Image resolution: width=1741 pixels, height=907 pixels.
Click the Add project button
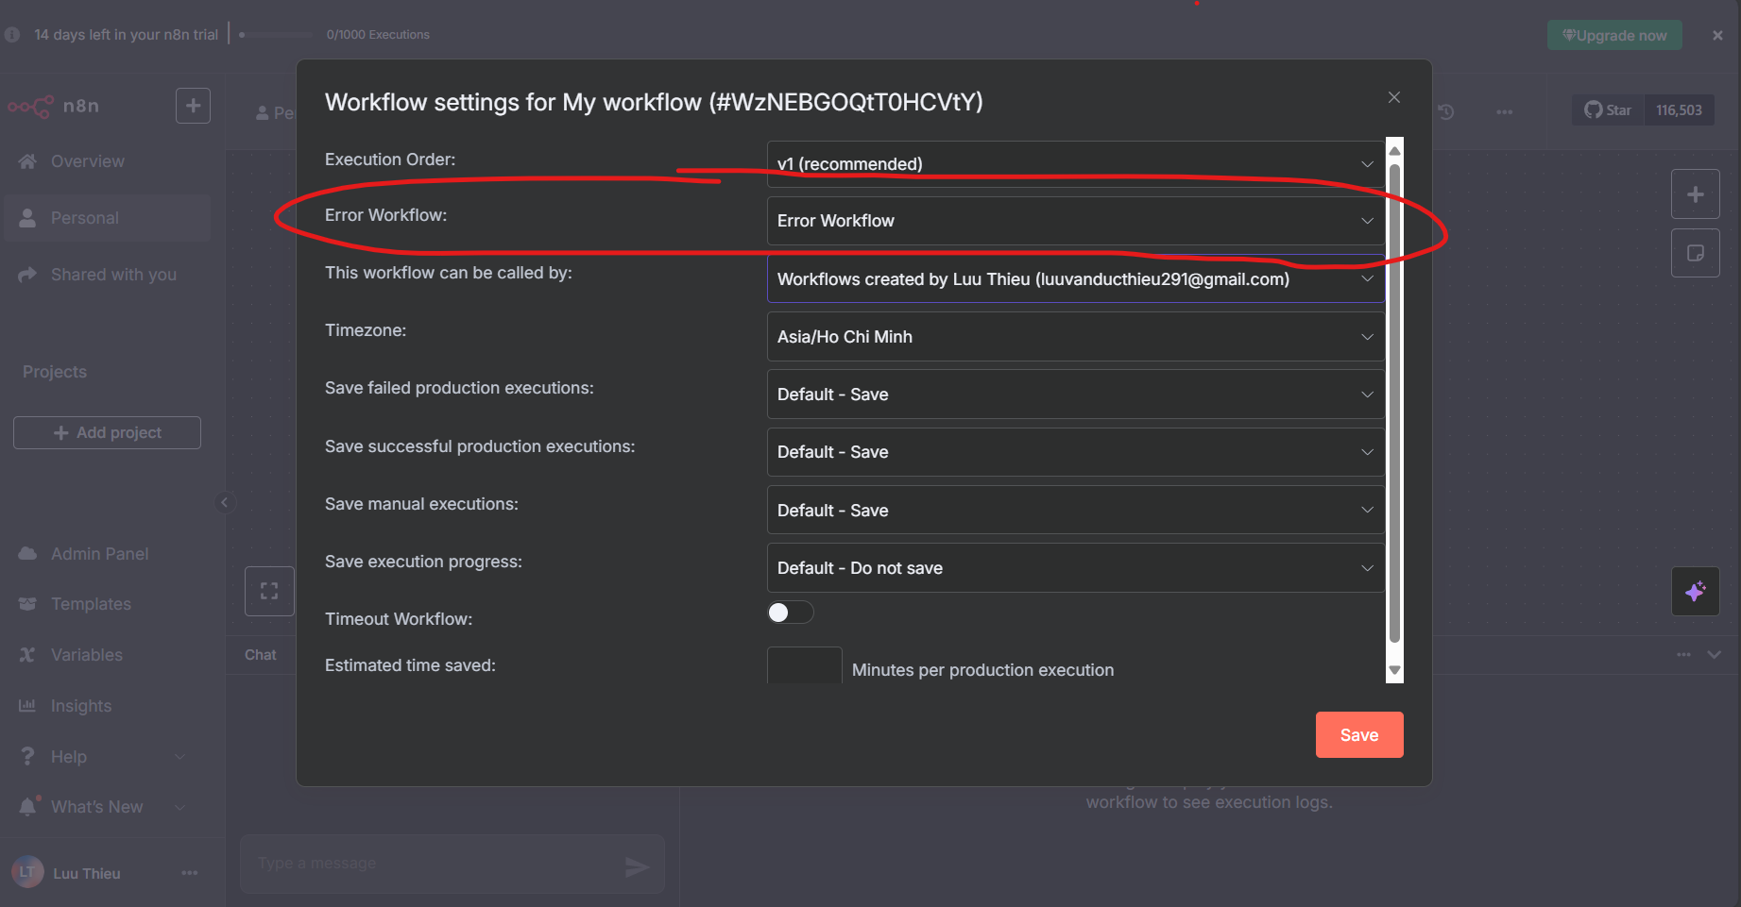point(107,432)
